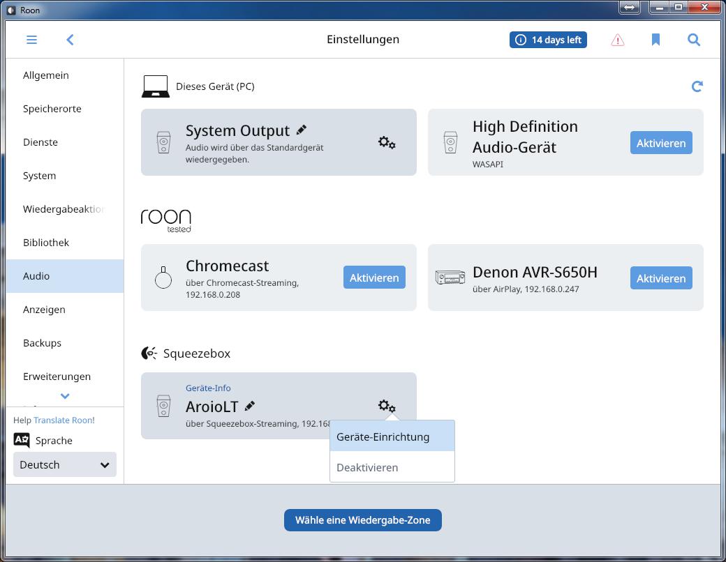This screenshot has height=562, width=726.
Task: Click the 14 days left trial button
Action: (x=548, y=40)
